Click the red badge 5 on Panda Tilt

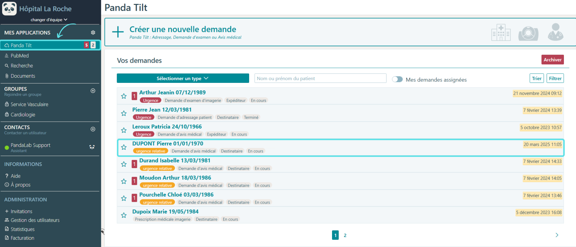click(x=87, y=45)
